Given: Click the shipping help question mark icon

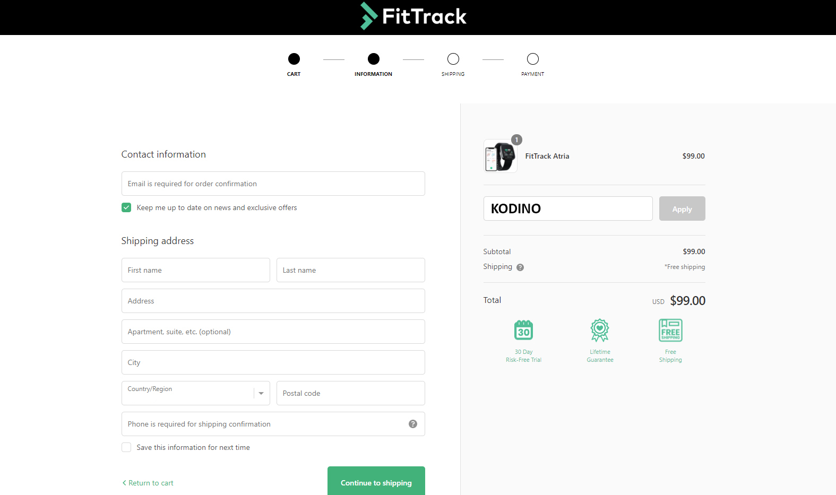Looking at the screenshot, I should click(520, 267).
